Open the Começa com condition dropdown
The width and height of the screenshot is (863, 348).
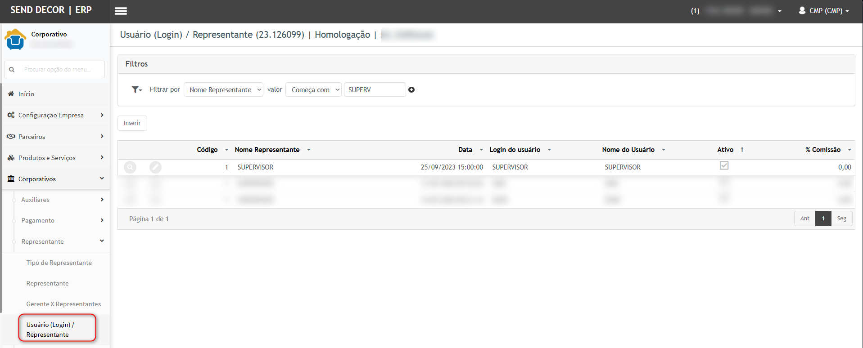pos(313,90)
